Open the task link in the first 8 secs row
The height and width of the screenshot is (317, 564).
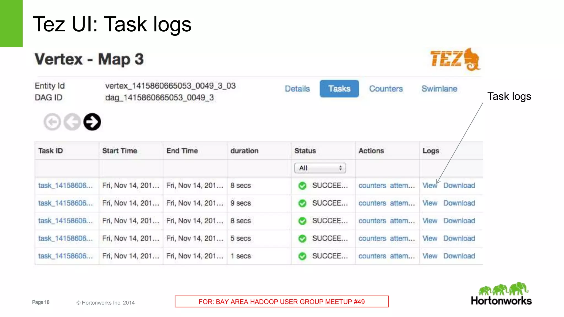point(65,185)
